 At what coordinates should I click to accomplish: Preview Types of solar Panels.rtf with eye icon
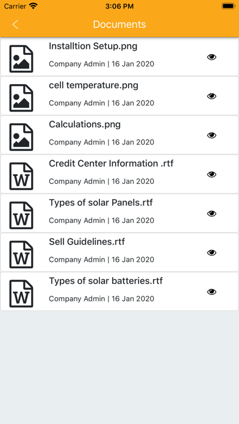coord(212,214)
